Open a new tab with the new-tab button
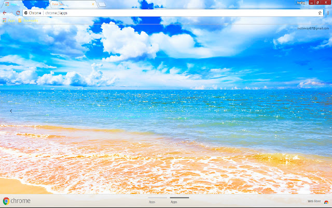Image resolution: width=332 pixels, height=208 pixels. tap(102, 5)
